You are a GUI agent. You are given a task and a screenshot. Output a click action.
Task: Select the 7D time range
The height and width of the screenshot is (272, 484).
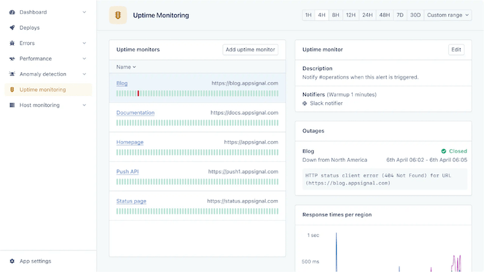pyautogui.click(x=400, y=15)
